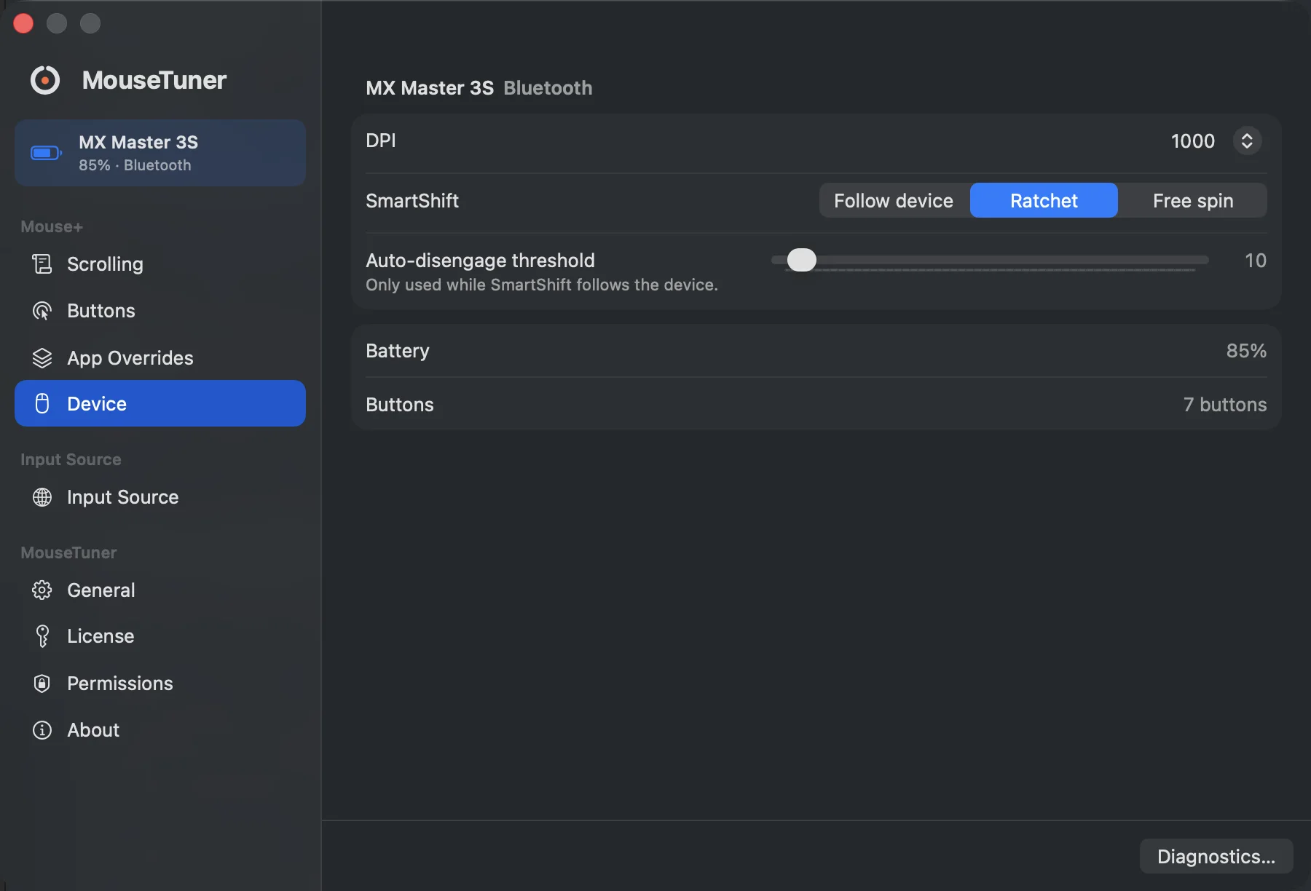Open the Input Source page
Screen dimensions: 1311x891
[160, 497]
